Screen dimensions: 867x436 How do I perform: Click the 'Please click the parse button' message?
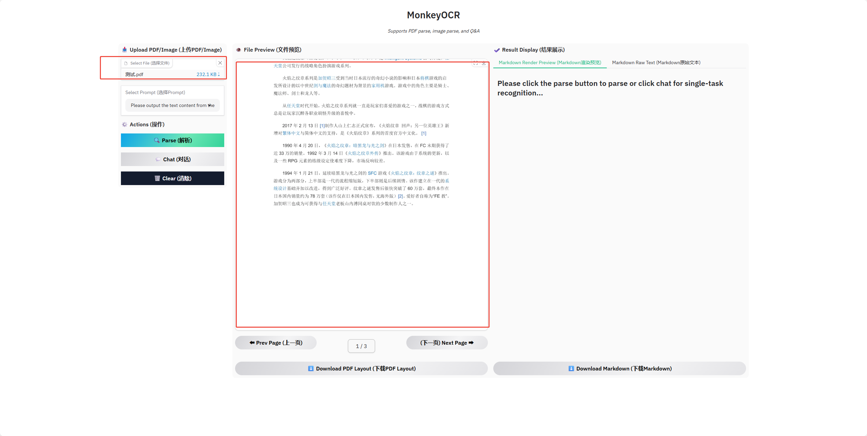(x=610, y=88)
